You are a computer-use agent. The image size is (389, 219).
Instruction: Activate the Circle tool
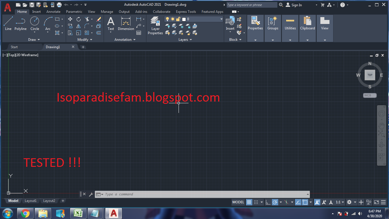click(x=35, y=23)
